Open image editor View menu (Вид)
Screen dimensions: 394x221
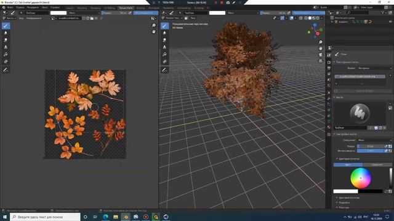(22, 18)
